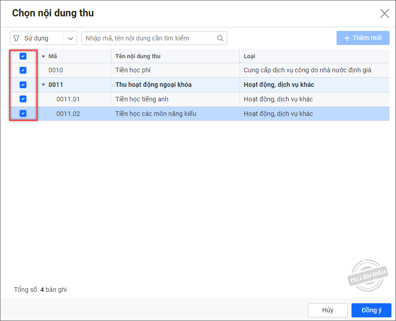
Task: Click the Đồng ý button
Action: (x=371, y=310)
